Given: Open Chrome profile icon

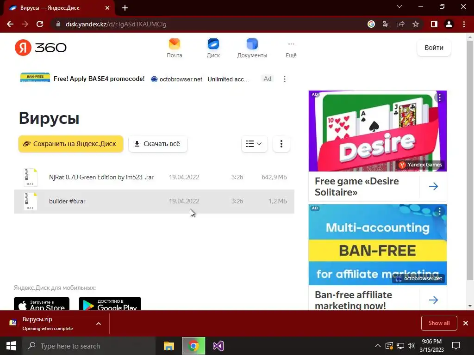Looking at the screenshot, I should click(449, 24).
